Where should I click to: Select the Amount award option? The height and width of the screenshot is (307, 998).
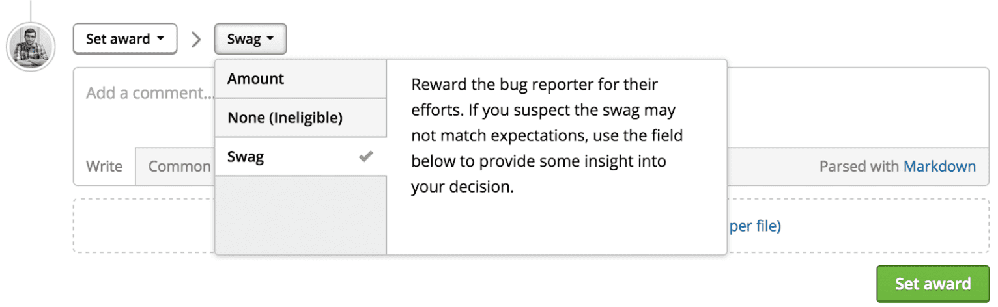pyautogui.click(x=300, y=79)
